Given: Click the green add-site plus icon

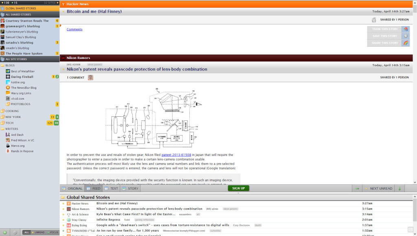Looking at the screenshot, I should pyautogui.click(x=5, y=232).
